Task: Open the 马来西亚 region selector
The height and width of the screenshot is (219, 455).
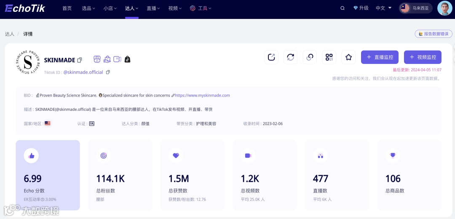Action: (x=416, y=8)
